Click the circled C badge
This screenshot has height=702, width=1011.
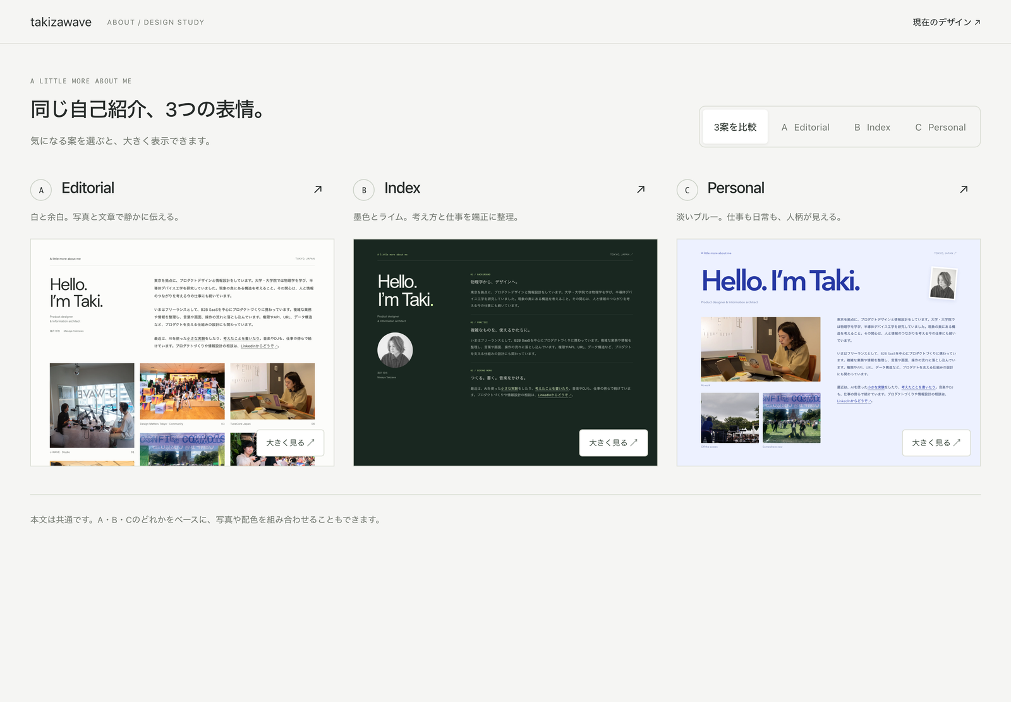coord(687,190)
